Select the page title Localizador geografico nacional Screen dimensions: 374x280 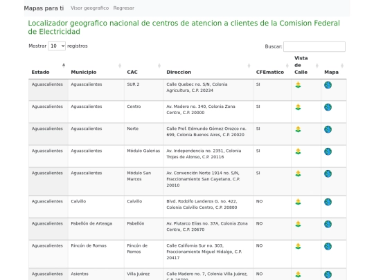tap(184, 28)
